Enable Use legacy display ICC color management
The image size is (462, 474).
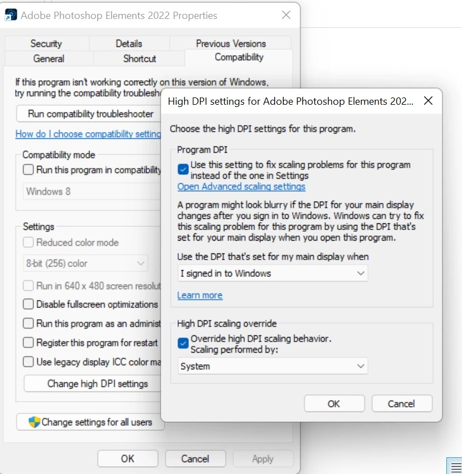tap(28, 361)
